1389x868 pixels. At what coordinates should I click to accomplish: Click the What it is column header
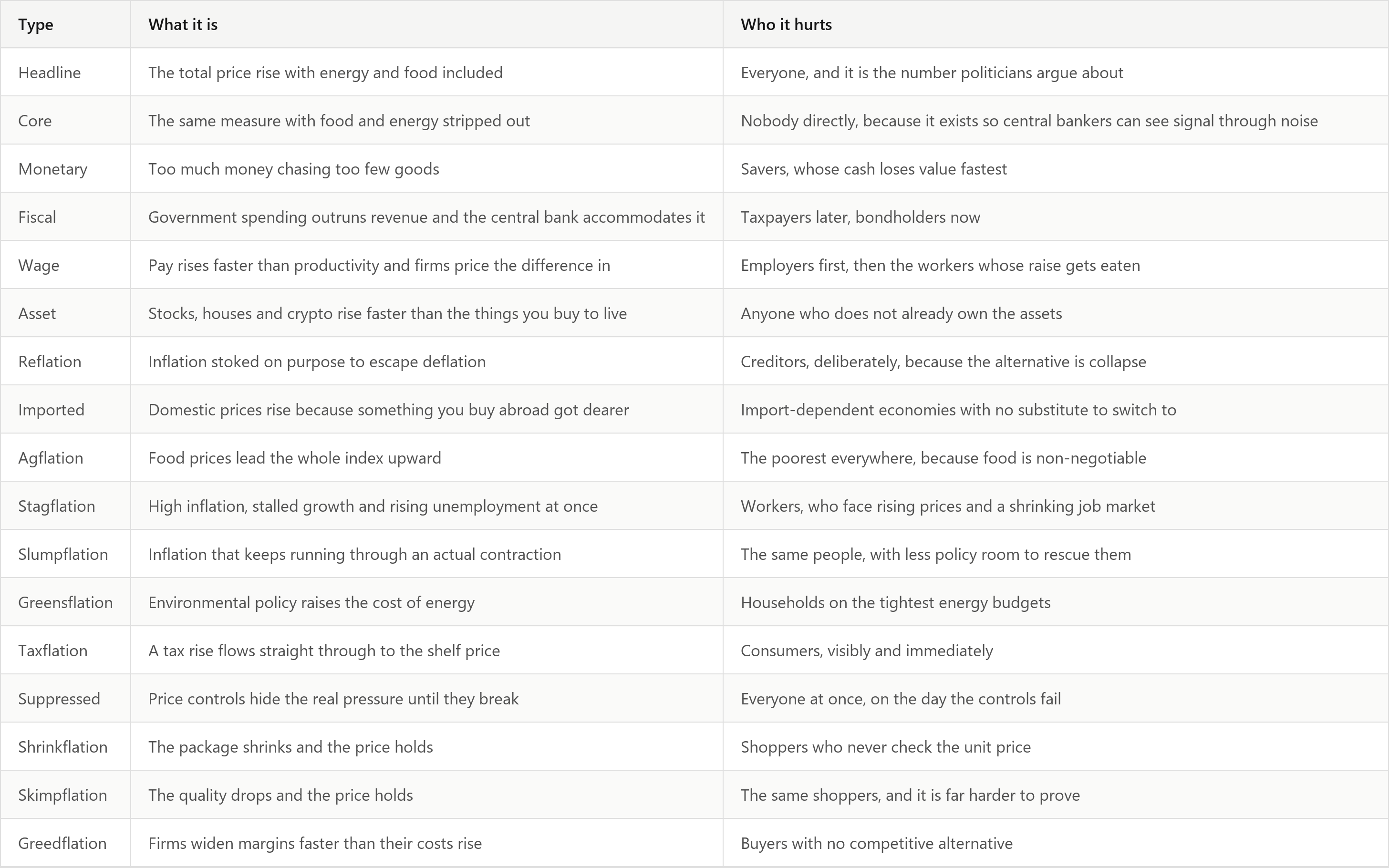[183, 25]
